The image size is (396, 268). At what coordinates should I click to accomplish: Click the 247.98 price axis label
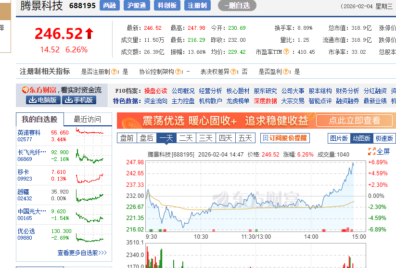click(135, 162)
